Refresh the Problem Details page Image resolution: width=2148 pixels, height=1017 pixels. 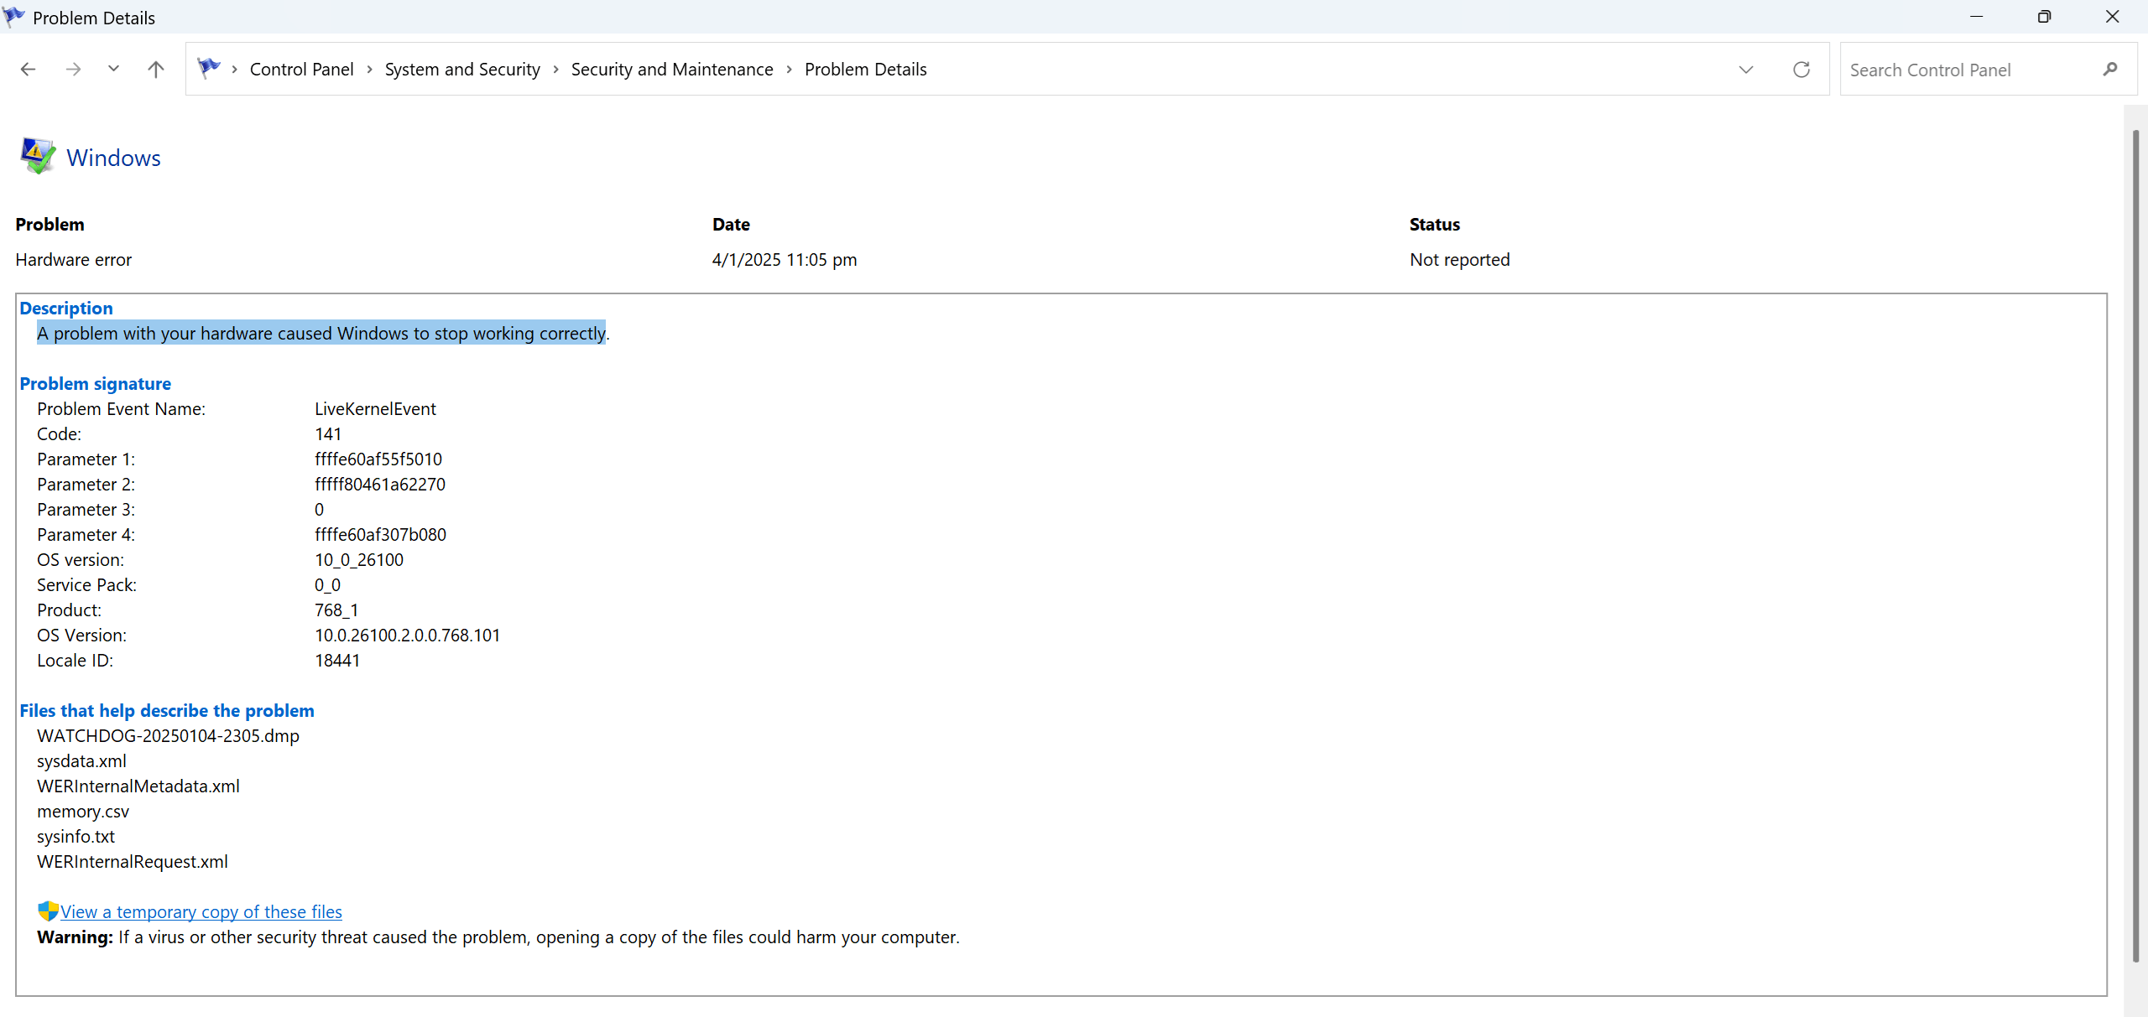[1801, 70]
